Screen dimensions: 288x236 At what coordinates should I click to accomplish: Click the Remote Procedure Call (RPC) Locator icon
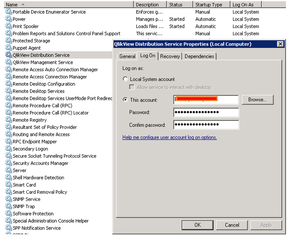click(x=8, y=112)
